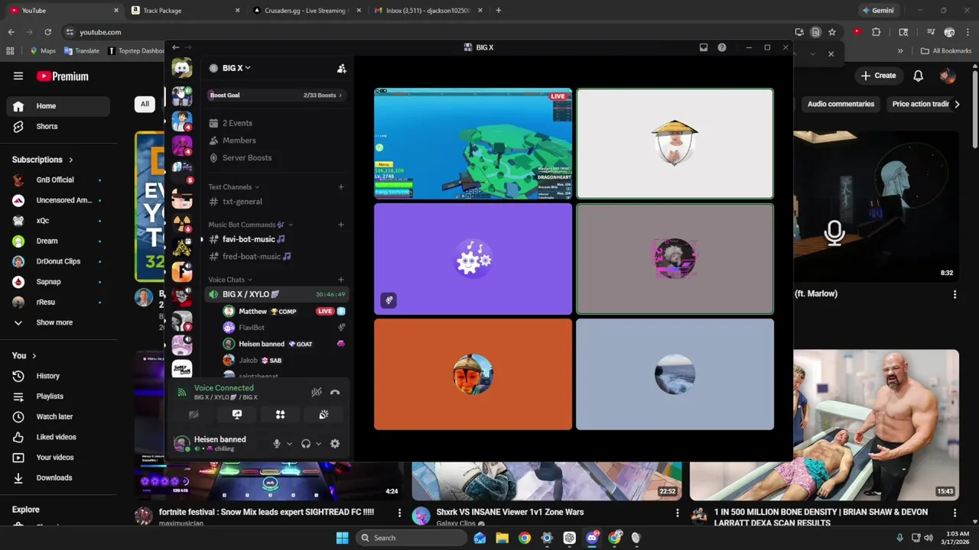This screenshot has width=979, height=550.
Task: Select the Audio commentaries filter chip
Action: [841, 104]
